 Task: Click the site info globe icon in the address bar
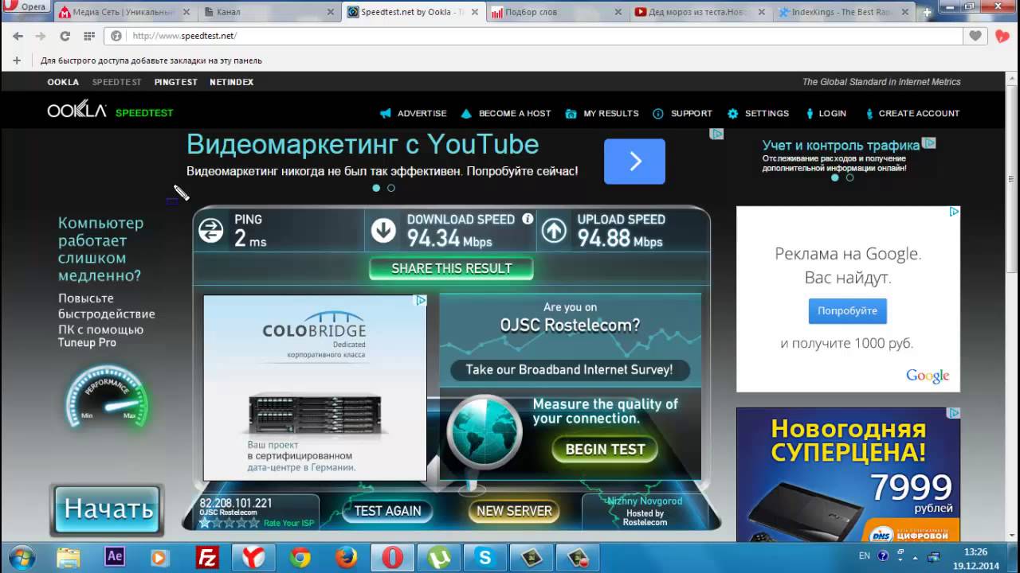tap(116, 36)
